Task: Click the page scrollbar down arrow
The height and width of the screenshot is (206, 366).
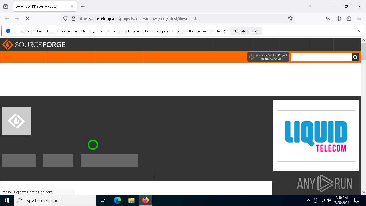Action: click(x=363, y=192)
